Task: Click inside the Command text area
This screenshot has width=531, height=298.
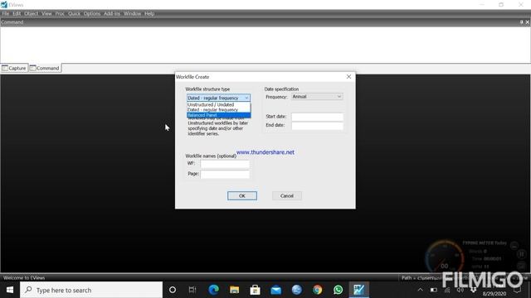Action: (265, 45)
